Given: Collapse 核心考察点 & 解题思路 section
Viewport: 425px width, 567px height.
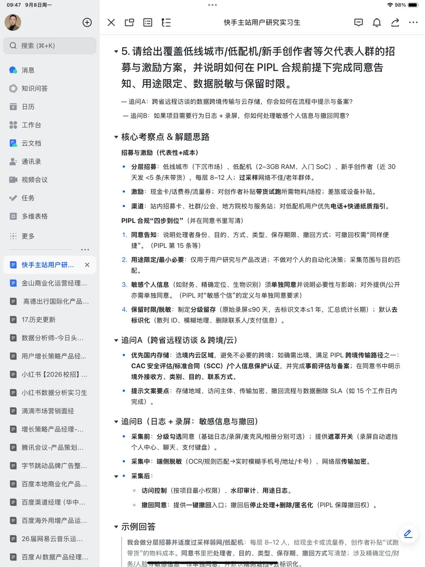Looking at the screenshot, I should (116, 137).
